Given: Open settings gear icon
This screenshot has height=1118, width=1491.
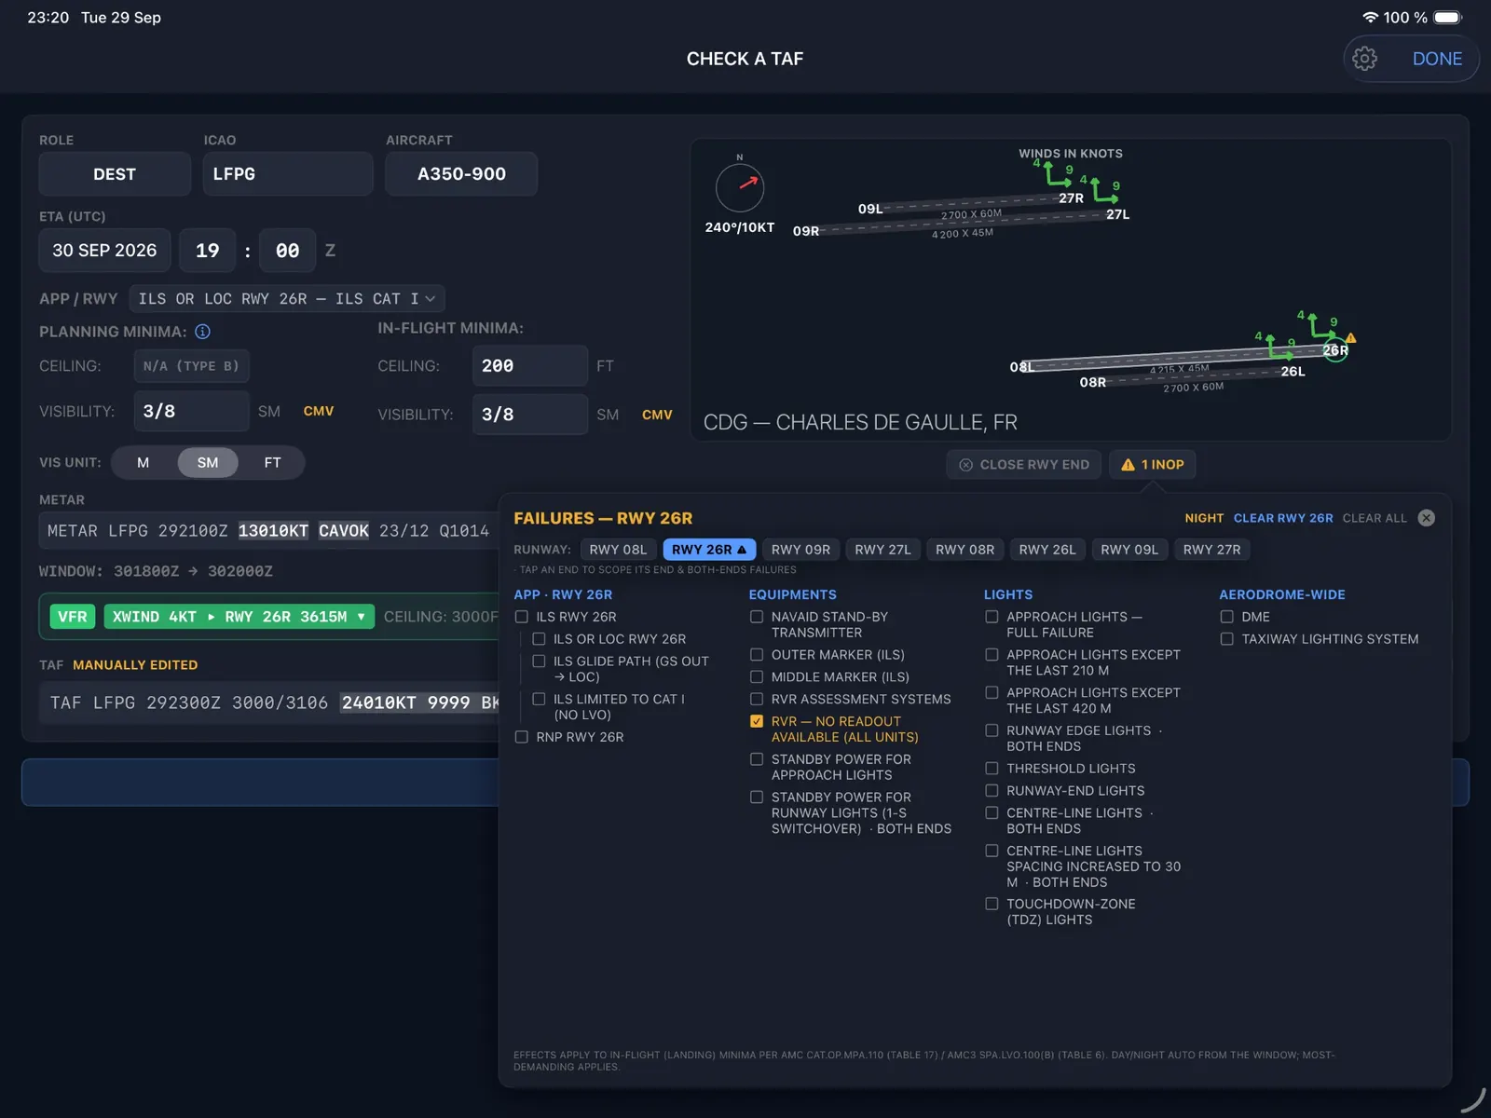Looking at the screenshot, I should tap(1364, 59).
